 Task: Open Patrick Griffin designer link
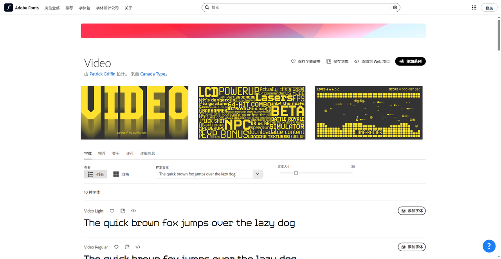point(102,74)
